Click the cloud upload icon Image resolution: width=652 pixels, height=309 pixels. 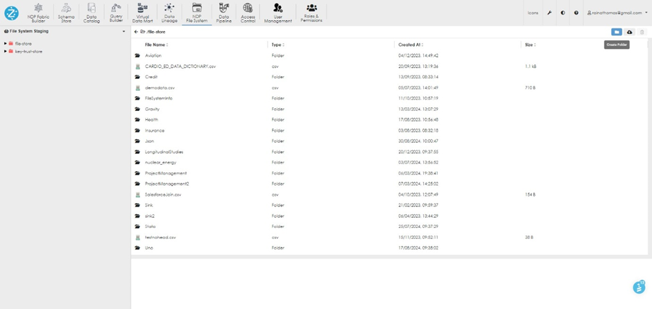(630, 32)
